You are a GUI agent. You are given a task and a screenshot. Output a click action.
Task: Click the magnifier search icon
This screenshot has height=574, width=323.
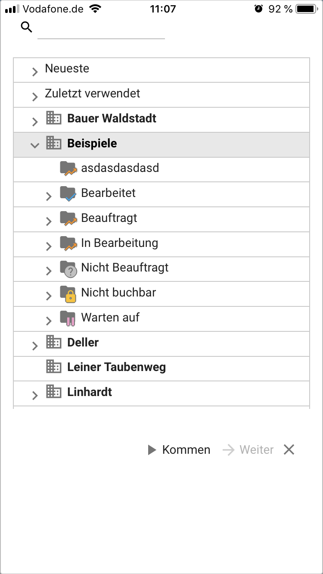(27, 28)
